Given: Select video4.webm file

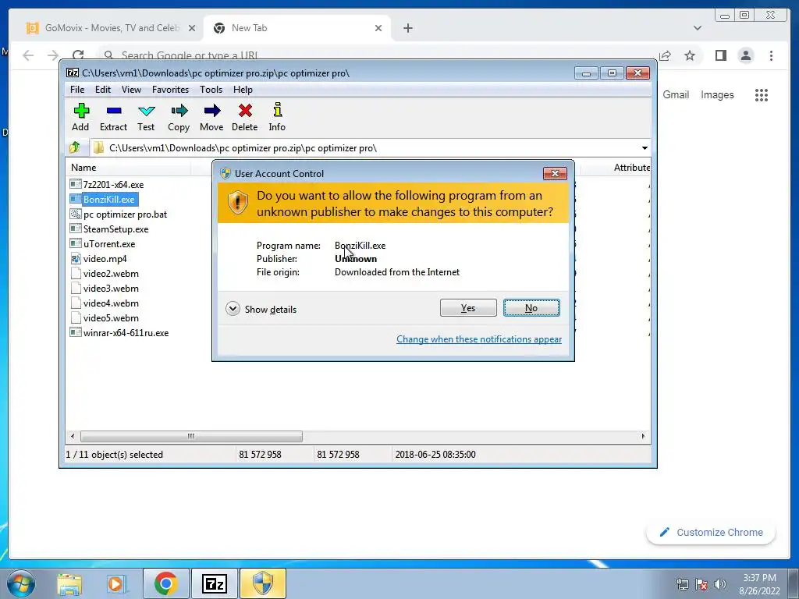Looking at the screenshot, I should 105,303.
